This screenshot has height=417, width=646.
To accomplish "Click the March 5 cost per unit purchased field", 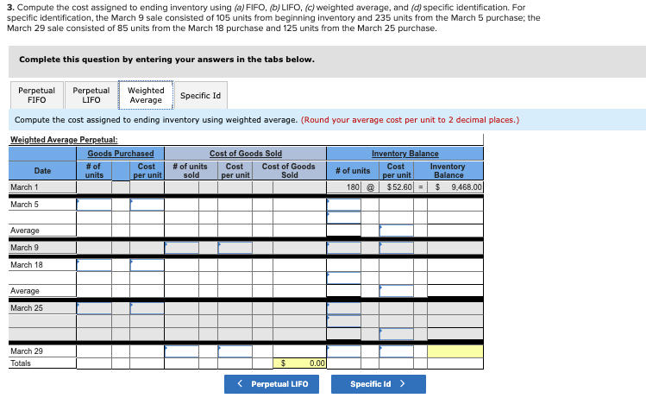I will 147,205.
